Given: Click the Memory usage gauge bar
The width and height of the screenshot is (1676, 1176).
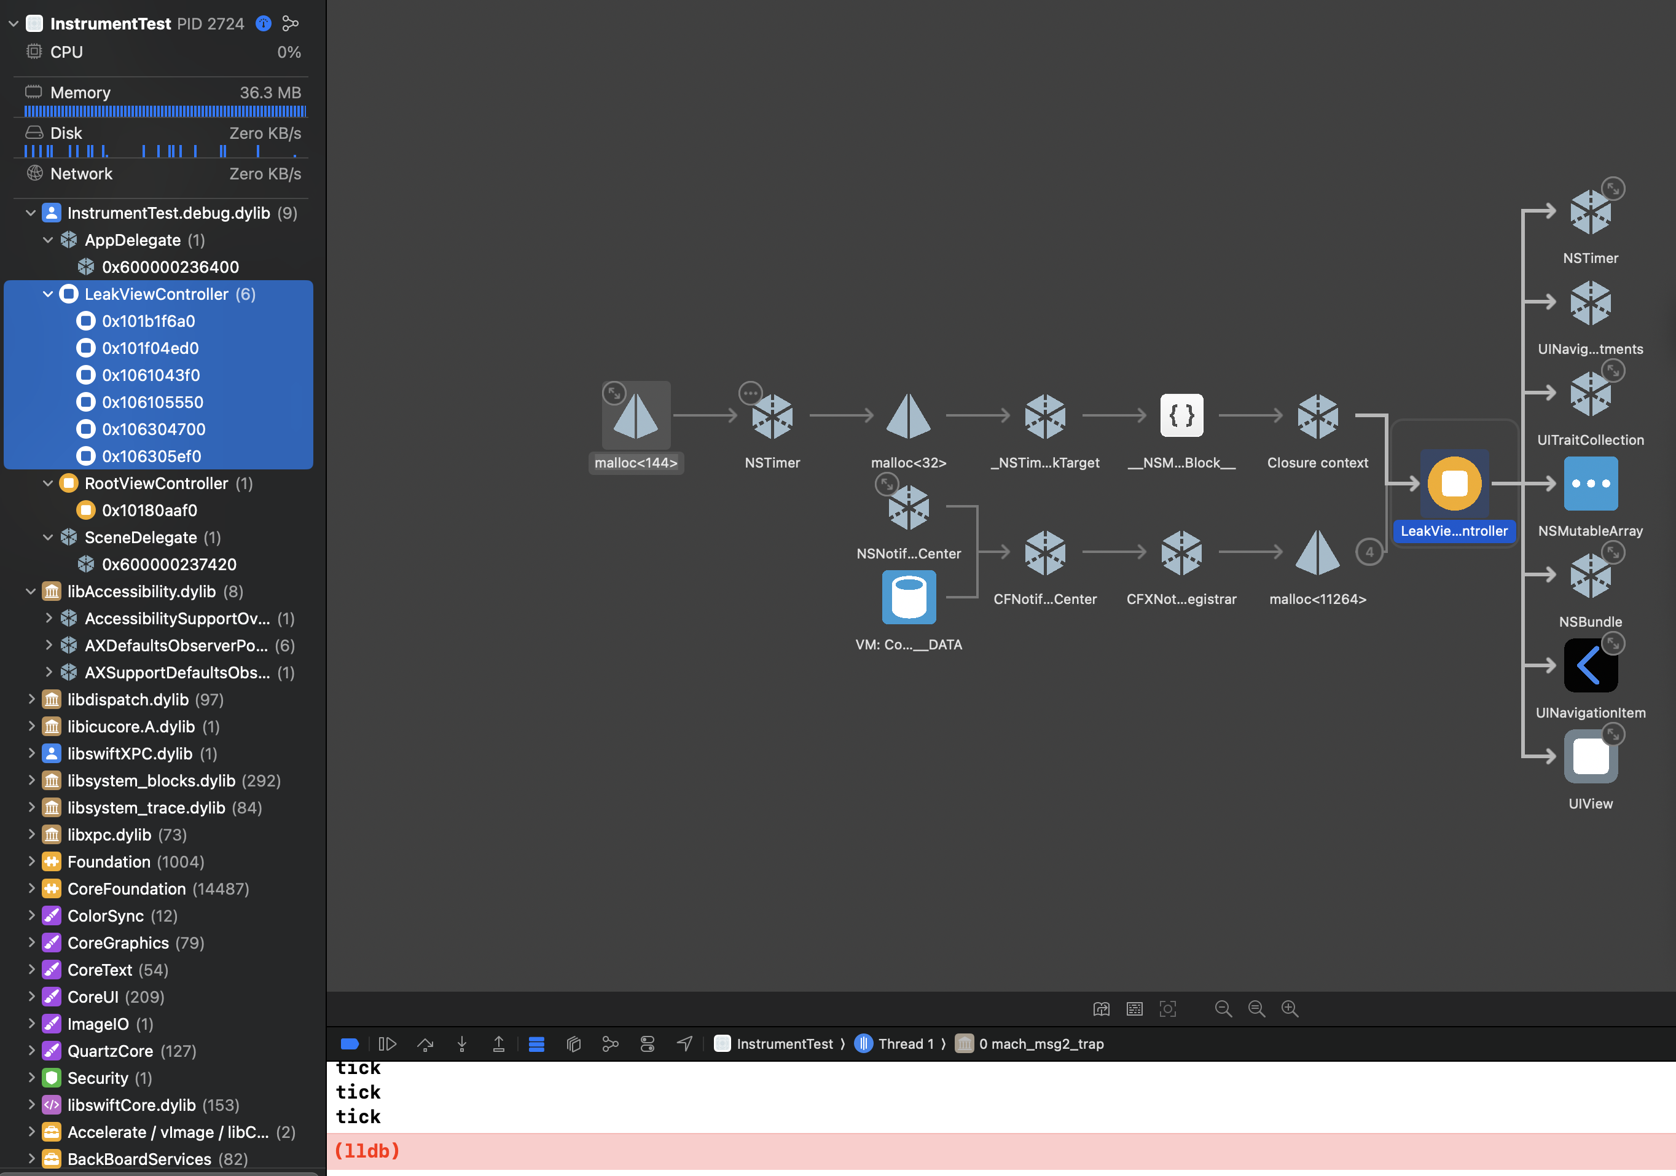Looking at the screenshot, I should [165, 111].
